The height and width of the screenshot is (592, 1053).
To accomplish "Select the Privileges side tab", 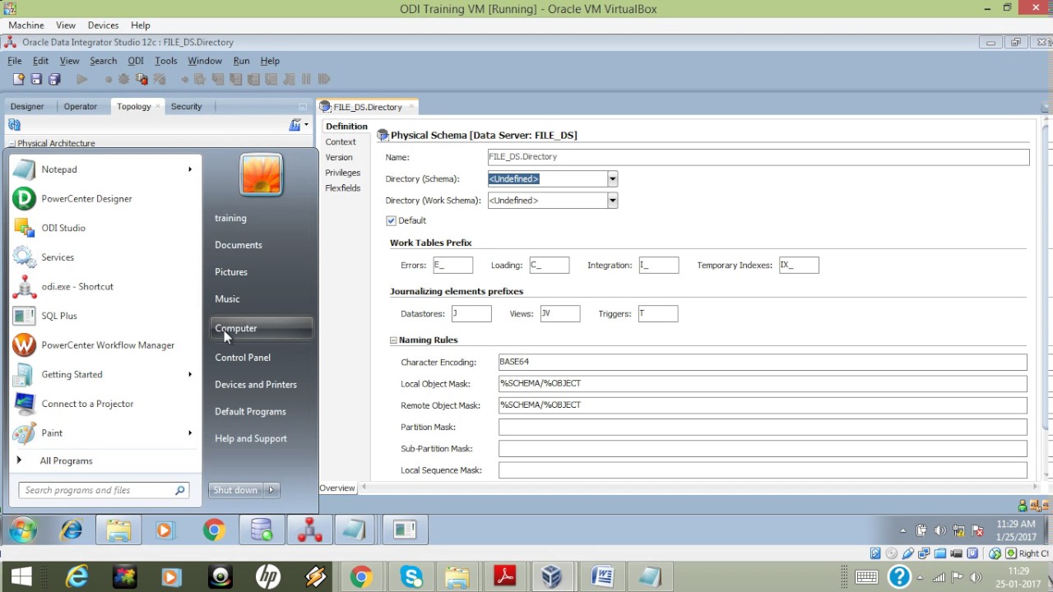I will (343, 173).
